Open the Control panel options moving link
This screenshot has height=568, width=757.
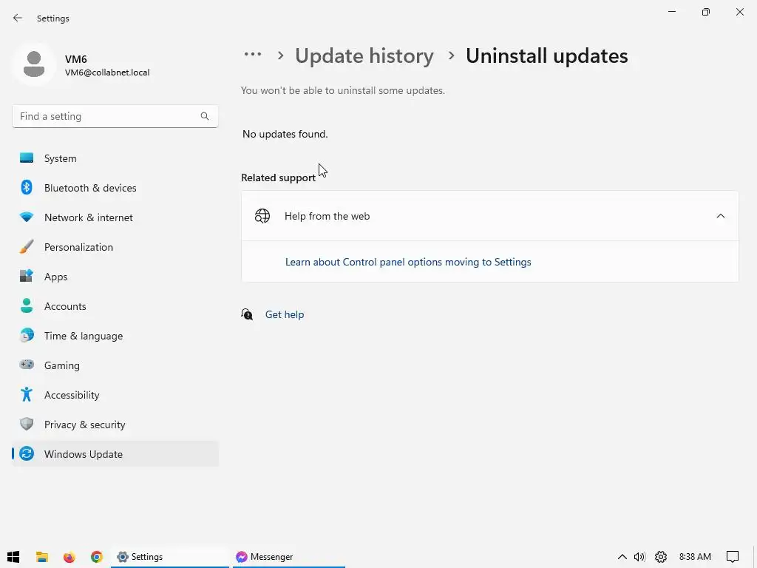408,262
